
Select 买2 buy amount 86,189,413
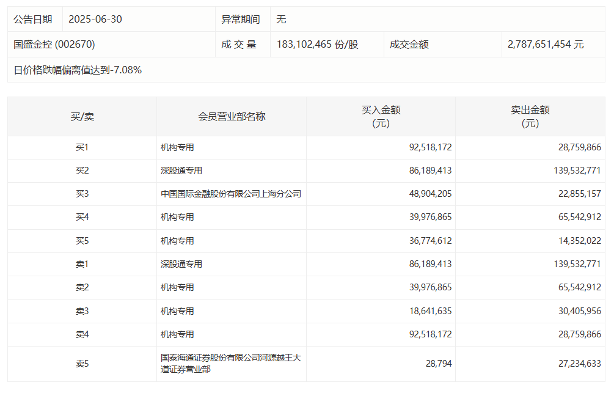tap(430, 171)
